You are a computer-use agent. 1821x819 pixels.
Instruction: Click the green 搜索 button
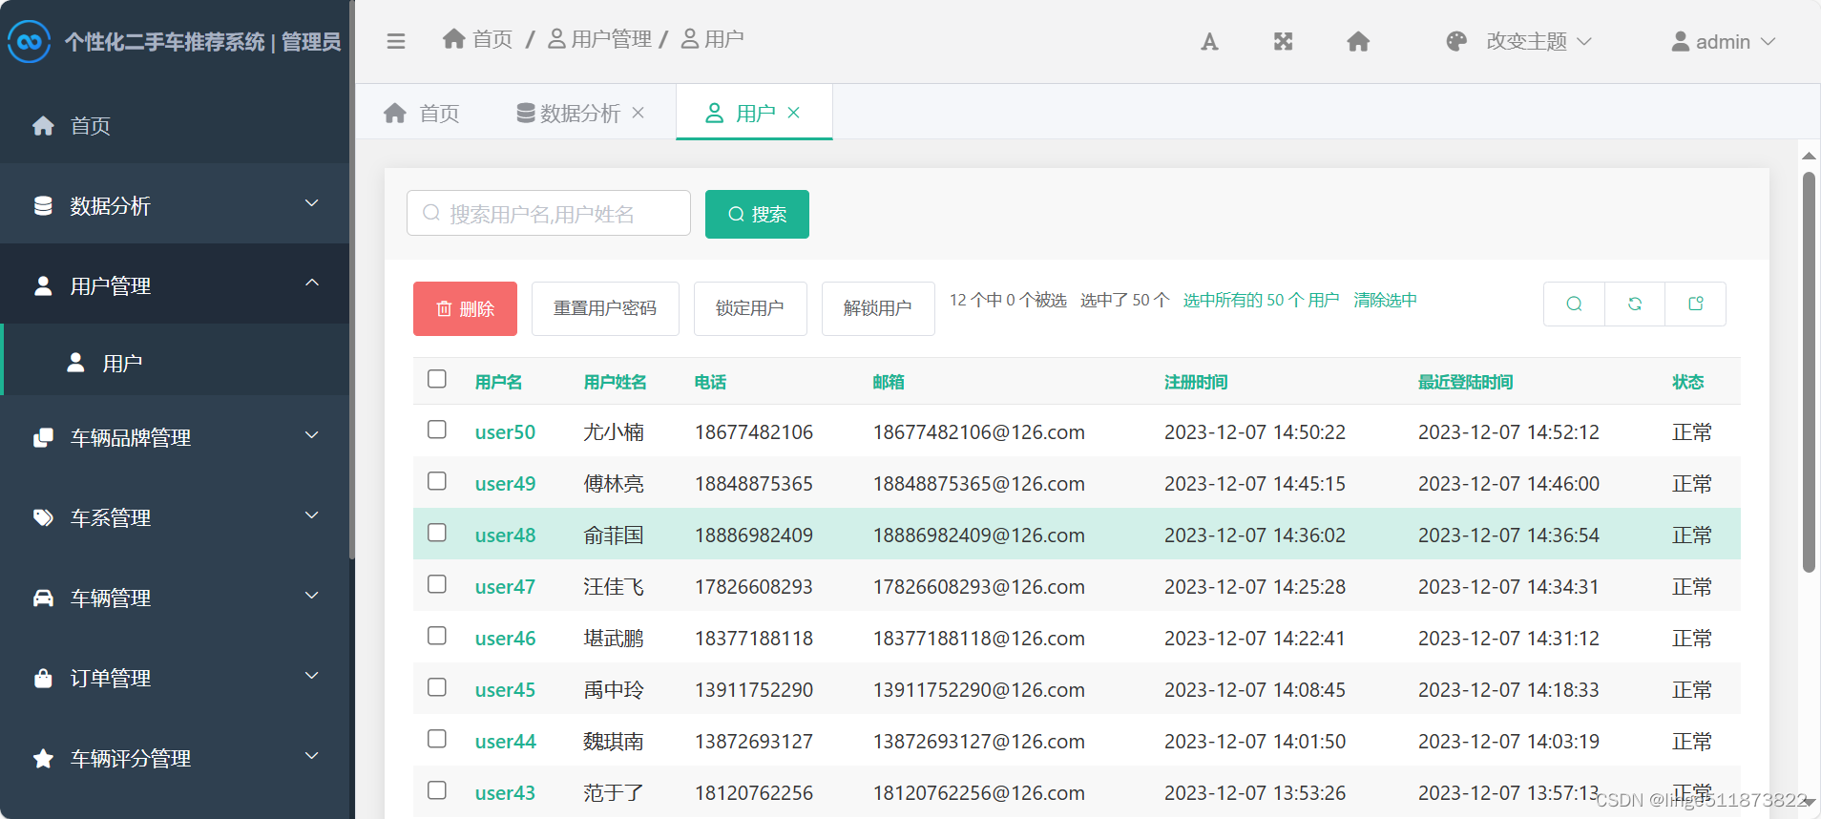pos(757,214)
